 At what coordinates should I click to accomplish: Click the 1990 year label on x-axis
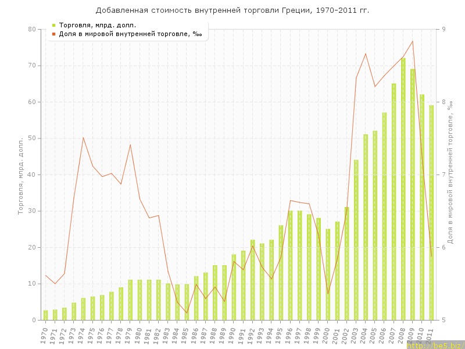(233, 334)
